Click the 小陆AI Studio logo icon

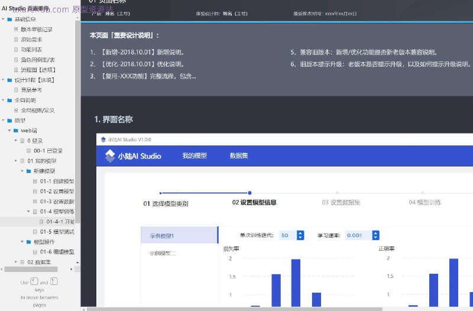[x=110, y=155]
